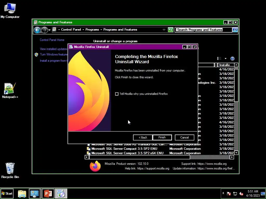Open Control Panel taskbar icon
Viewport: 266px width, 199px height.
pyautogui.click(x=35, y=194)
